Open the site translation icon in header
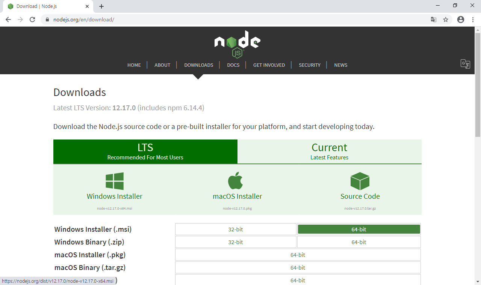Viewport: 481px width, 285px height. tap(465, 64)
